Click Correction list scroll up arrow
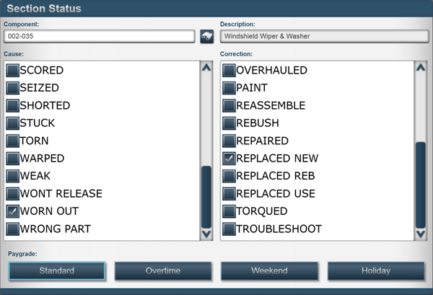The width and height of the screenshot is (433, 295). pos(421,67)
